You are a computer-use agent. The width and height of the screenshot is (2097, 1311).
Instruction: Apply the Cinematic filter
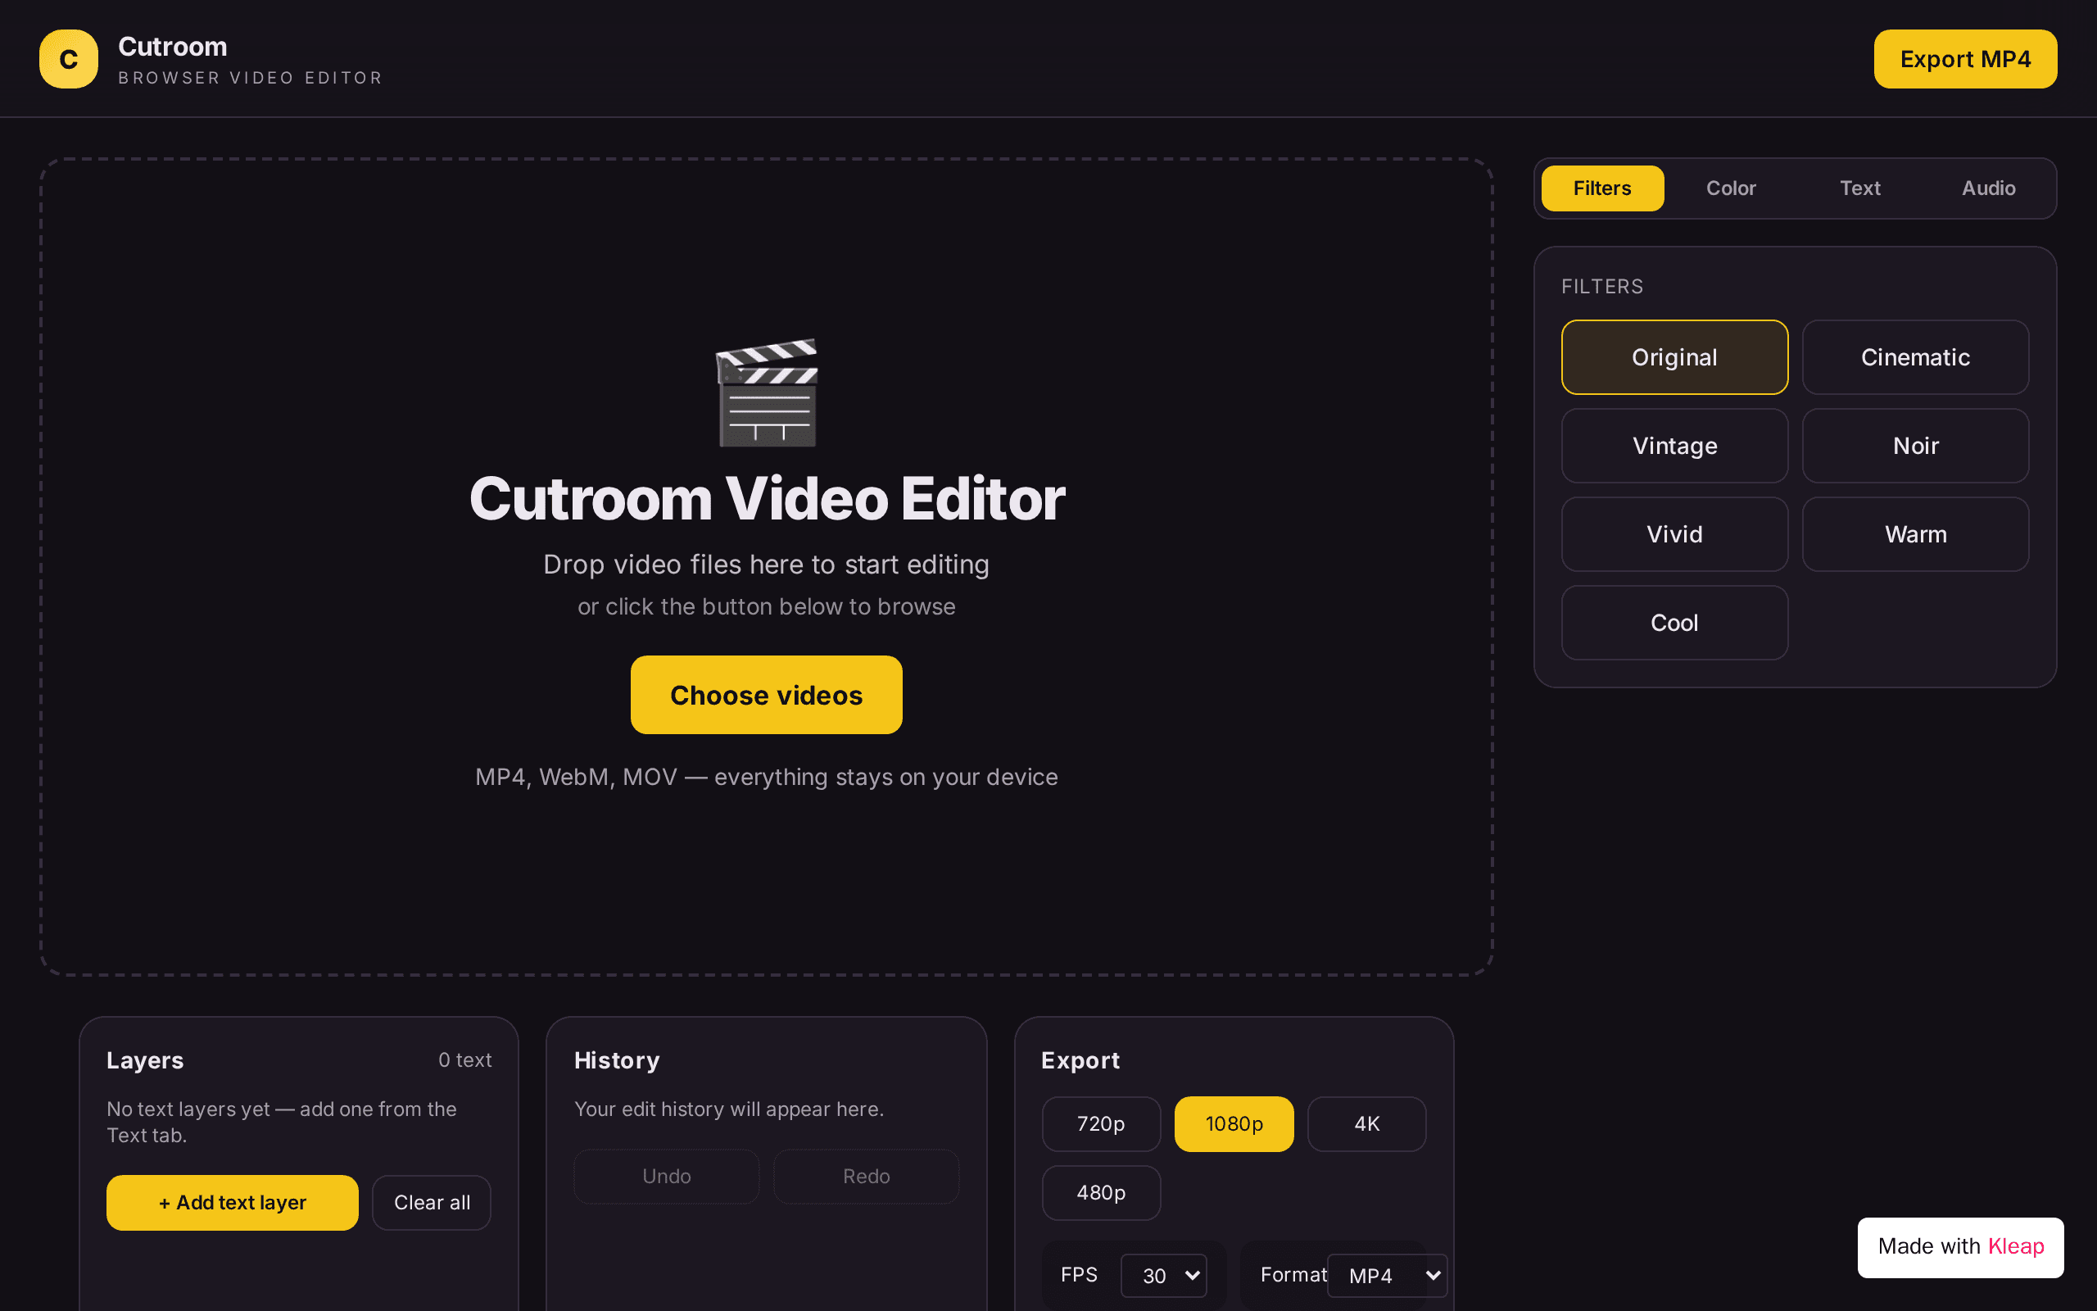point(1915,357)
